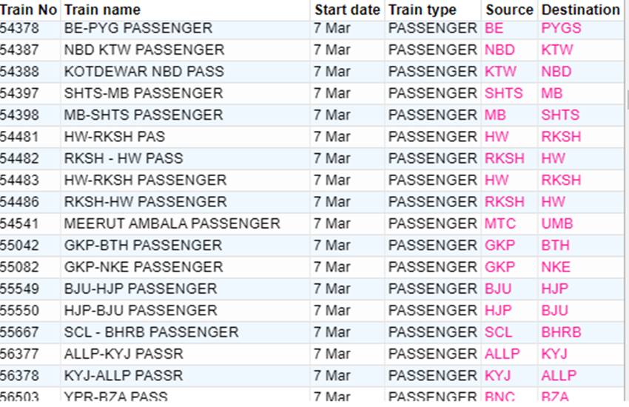Click the BHRB destination link

(x=561, y=332)
